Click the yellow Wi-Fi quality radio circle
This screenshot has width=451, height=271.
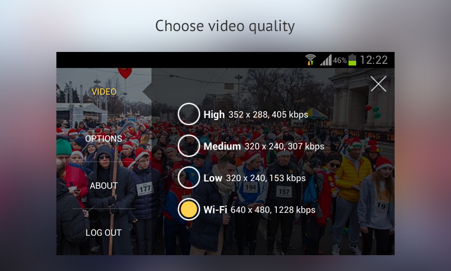pos(189,209)
